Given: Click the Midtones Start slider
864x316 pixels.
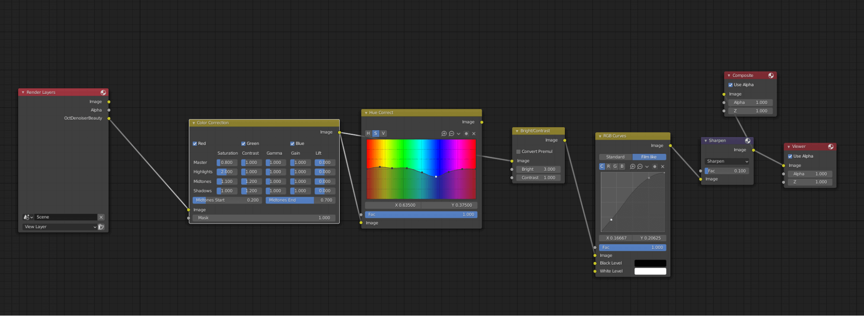Looking at the screenshot, I should [x=227, y=201].
